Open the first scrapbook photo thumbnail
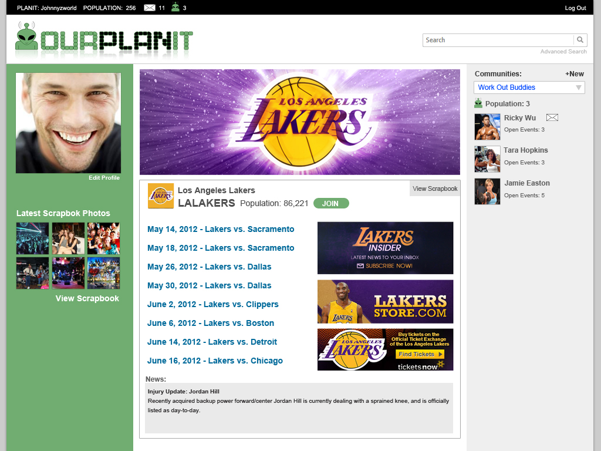The image size is (601, 451). tap(32, 238)
